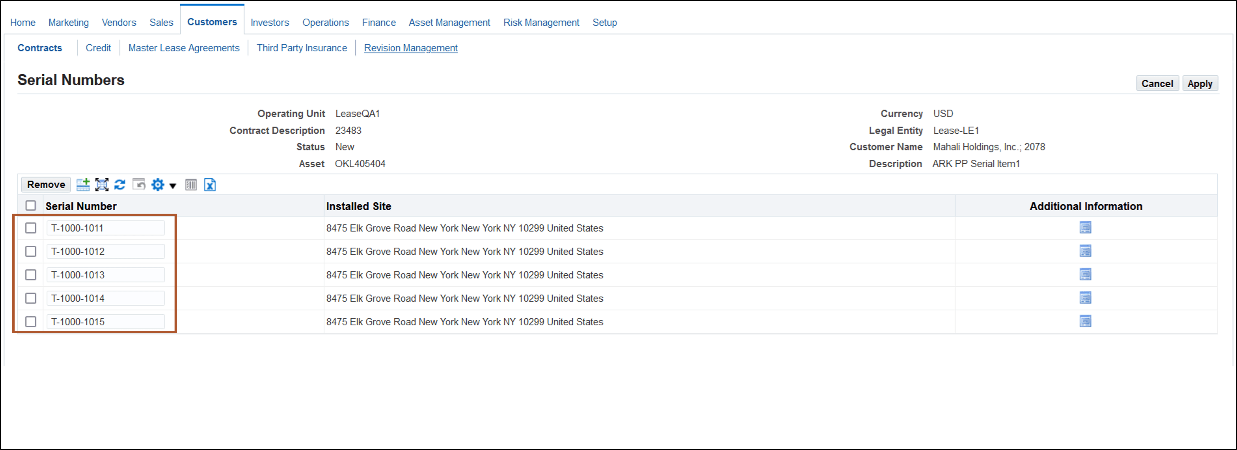Screen dimensions: 1237x450
Task: Click the add row icon in the toolbar
Action: (x=83, y=184)
